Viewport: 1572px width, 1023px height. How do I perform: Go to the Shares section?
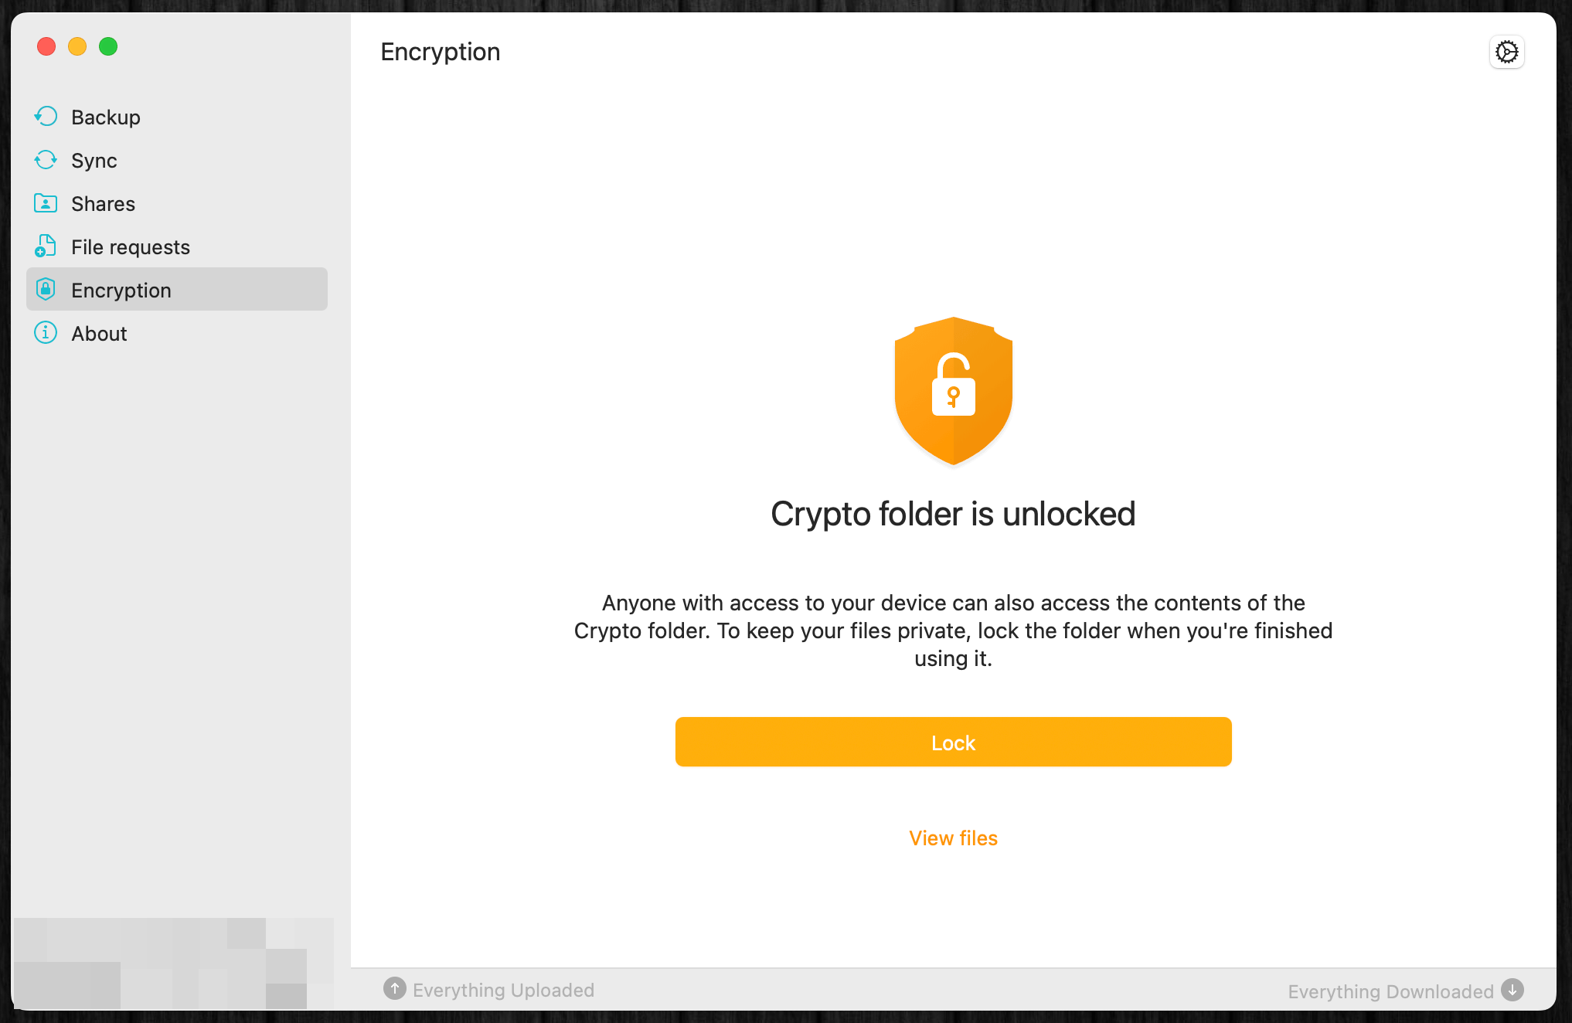click(103, 204)
